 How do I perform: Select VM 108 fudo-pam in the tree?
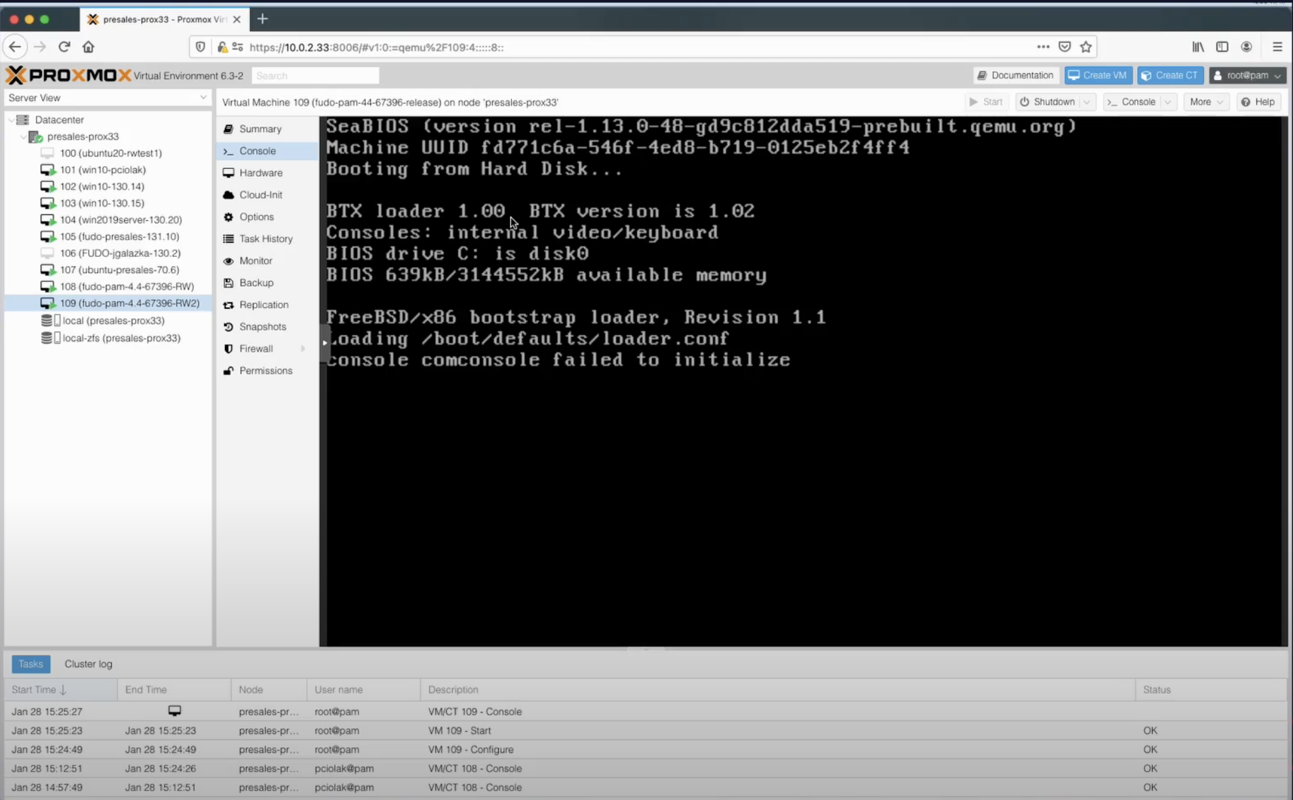tap(126, 286)
